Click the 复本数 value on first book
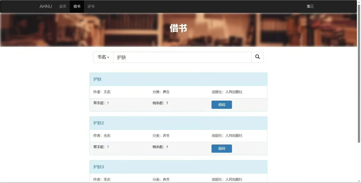Image resolution: width=361 pixels, height=183 pixels. click(107, 103)
